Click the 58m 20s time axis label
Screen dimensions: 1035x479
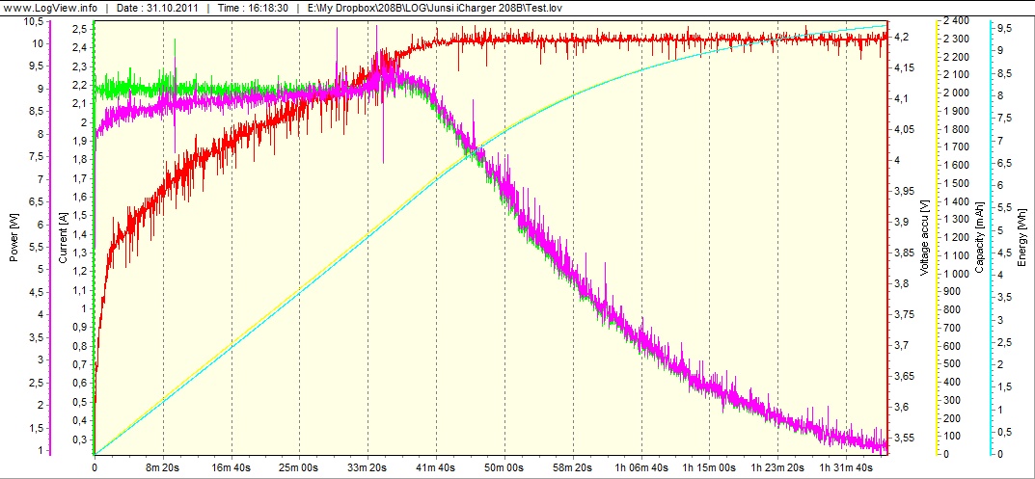pos(573,467)
